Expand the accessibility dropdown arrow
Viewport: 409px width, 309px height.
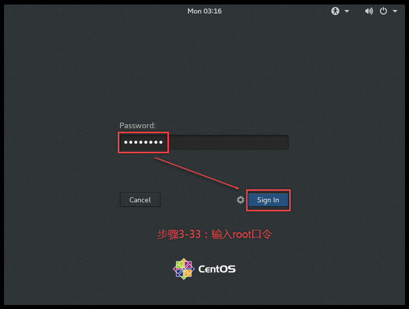pos(347,11)
